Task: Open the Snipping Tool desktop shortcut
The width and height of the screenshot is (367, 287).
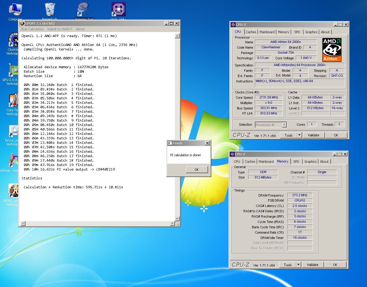Action: [84, 11]
